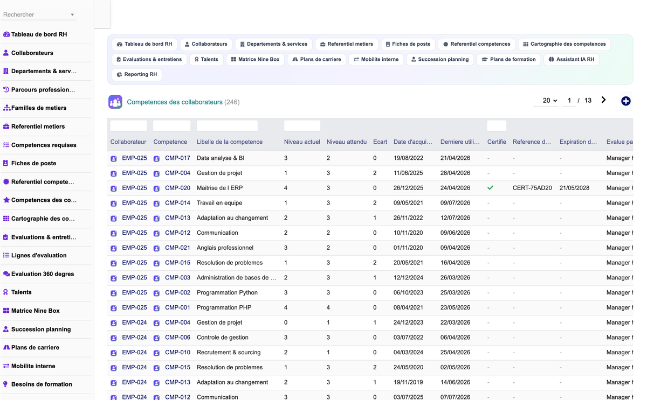Sort by Niveau attendu column header

347,142
